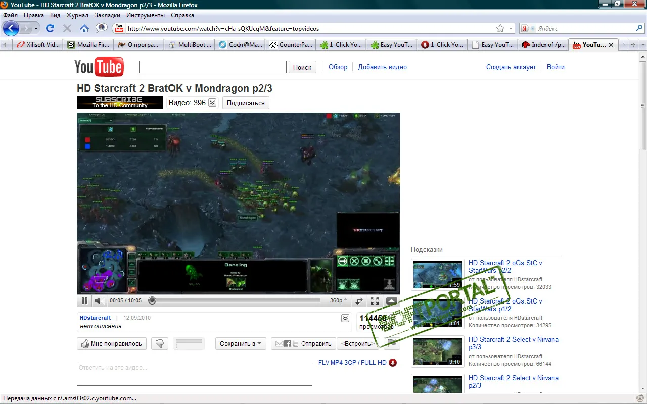Click the Stop loading X icon
The width and height of the screenshot is (647, 404).
point(67,28)
